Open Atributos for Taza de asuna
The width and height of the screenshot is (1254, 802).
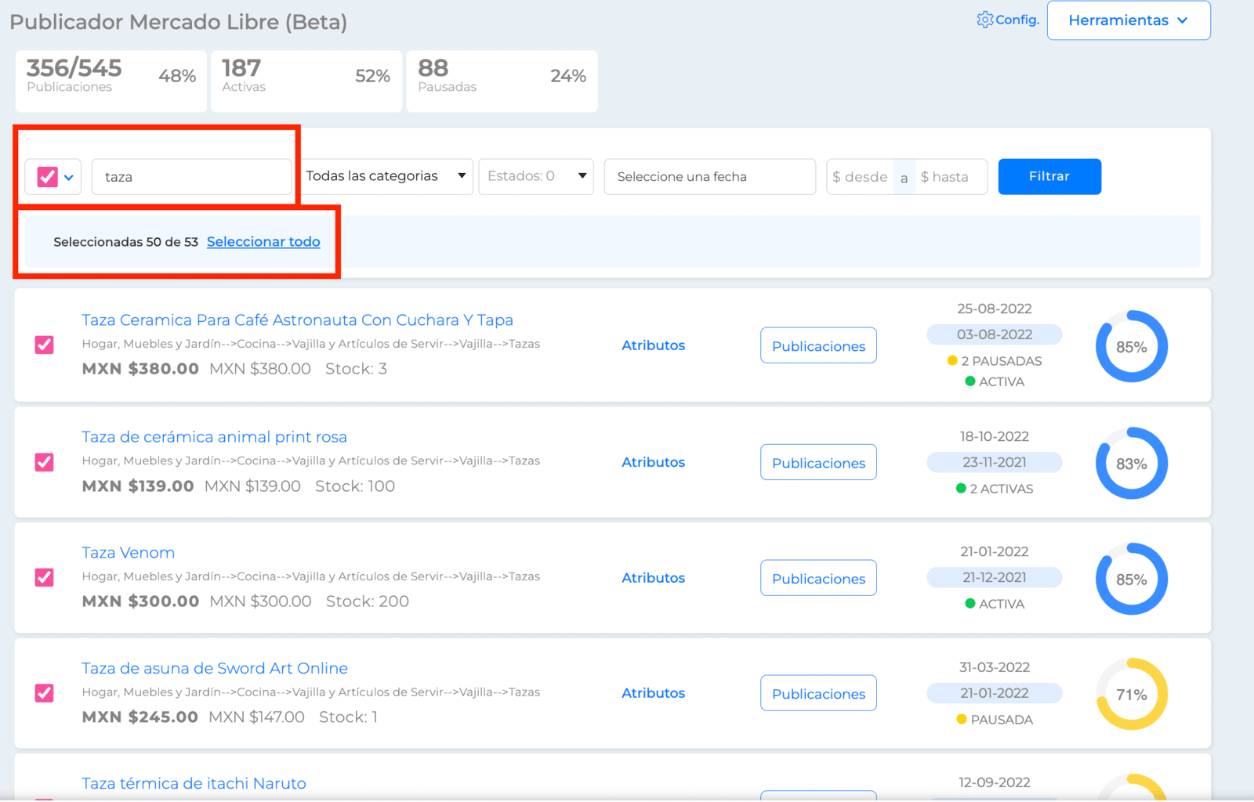click(653, 693)
